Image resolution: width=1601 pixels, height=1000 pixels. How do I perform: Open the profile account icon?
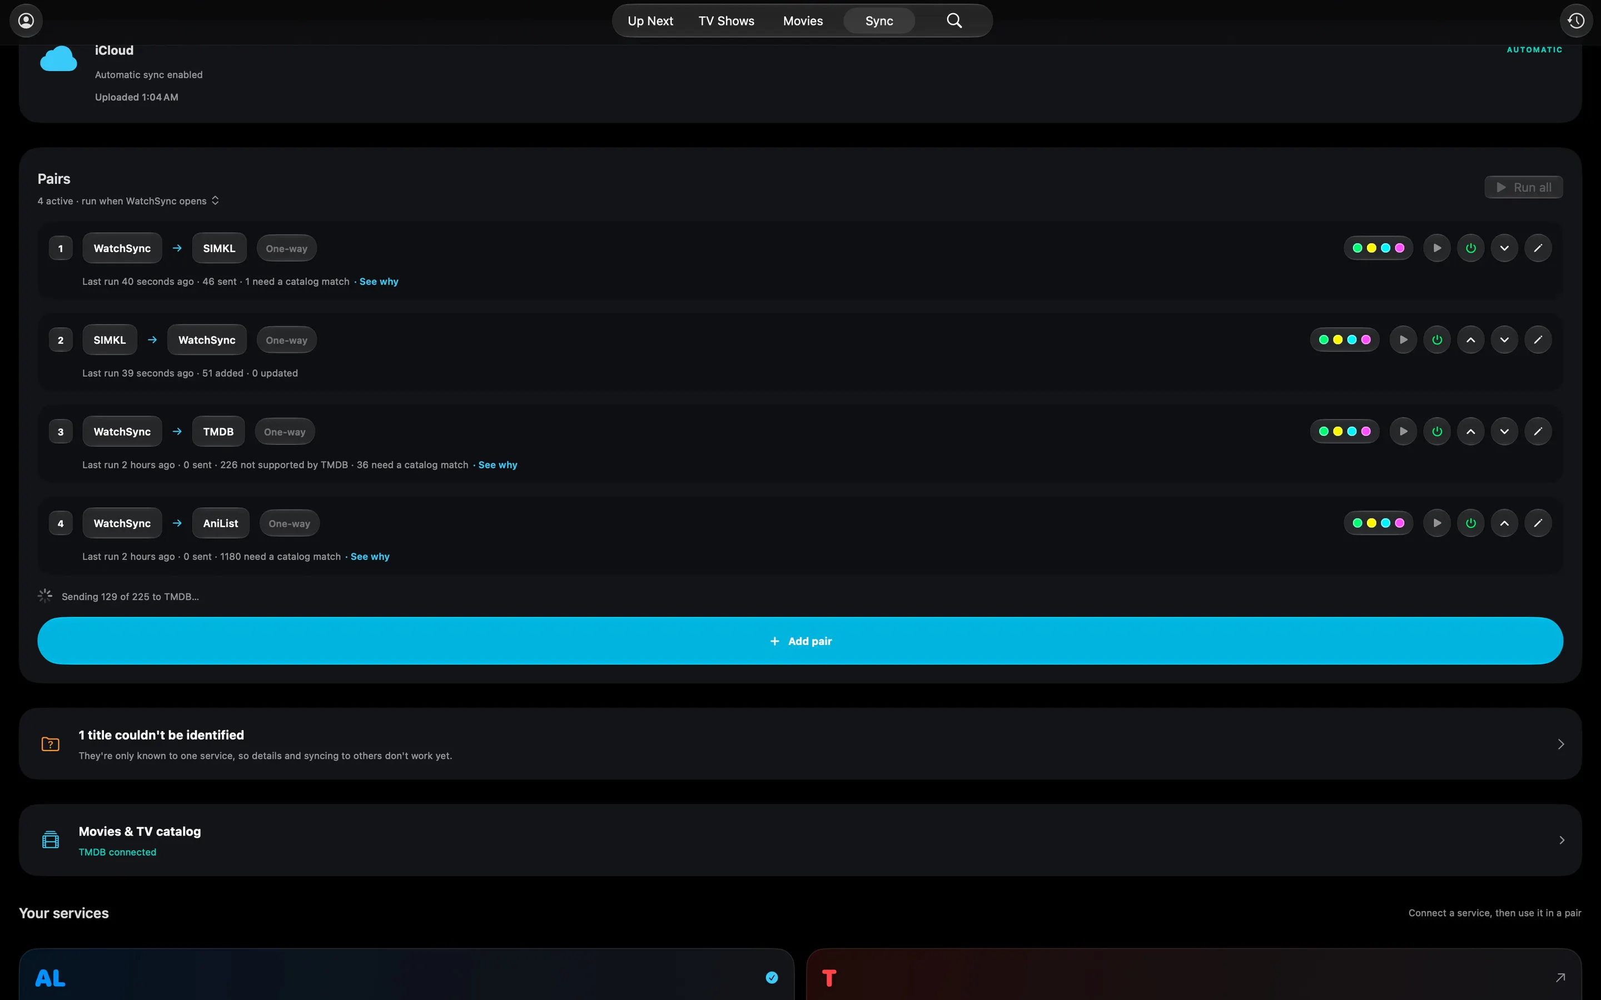pos(26,21)
